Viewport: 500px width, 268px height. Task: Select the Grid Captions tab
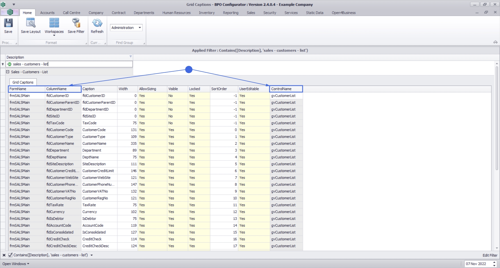[23, 82]
